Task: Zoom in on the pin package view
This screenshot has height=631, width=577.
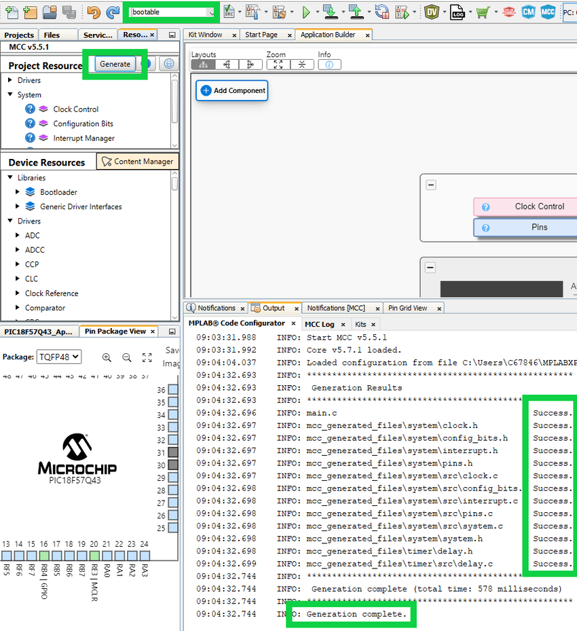Action: click(107, 357)
